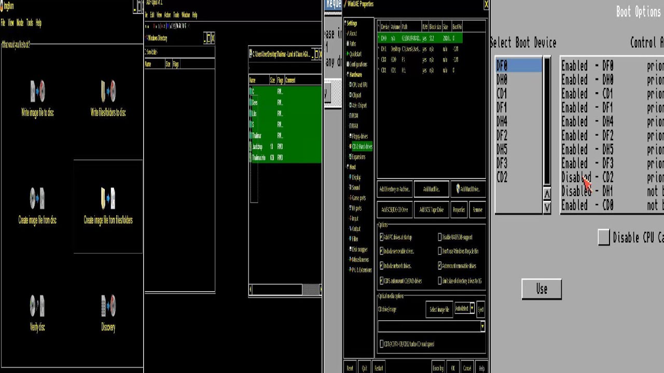Viewport: 664px width, 373px height.
Task: Toggle CDFS automount CD/DVD drives checkbox
Action: [382, 281]
